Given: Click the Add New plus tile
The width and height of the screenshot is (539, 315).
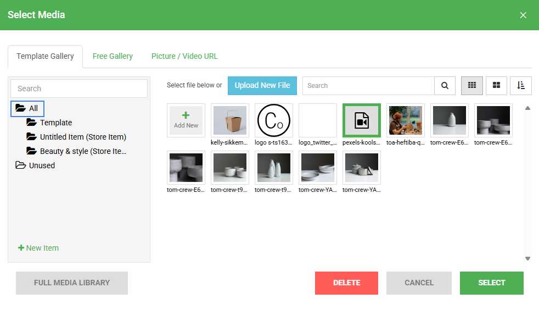Looking at the screenshot, I should tap(186, 120).
